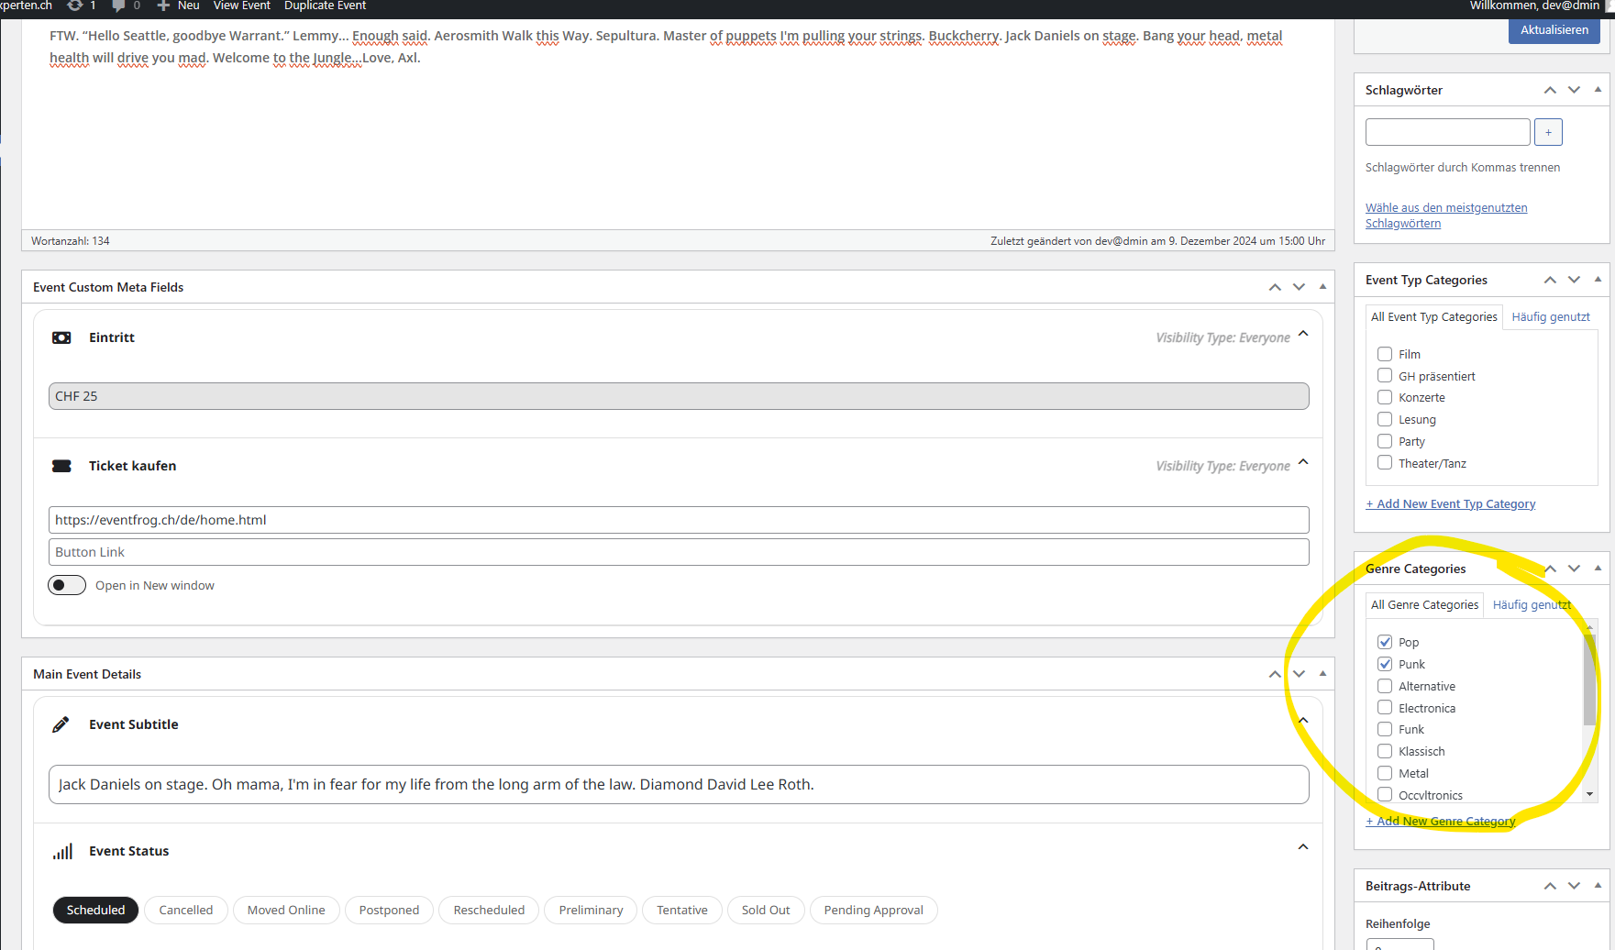Switch to Häufig genutzt tab for event types
Viewport: 1615px width, 950px height.
(x=1551, y=317)
